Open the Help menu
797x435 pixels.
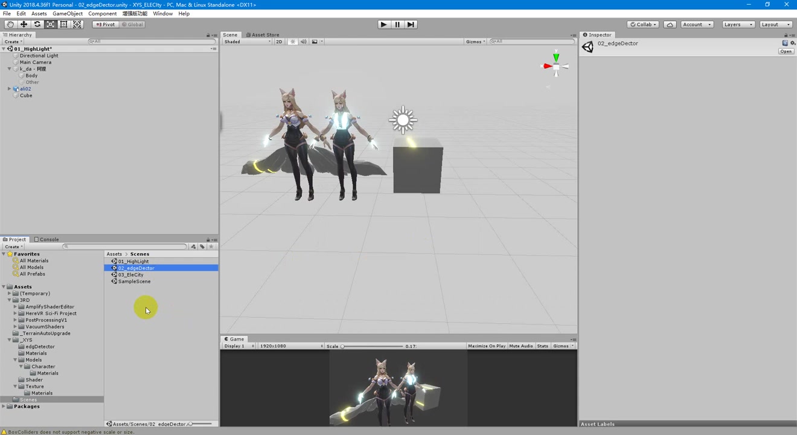184,13
